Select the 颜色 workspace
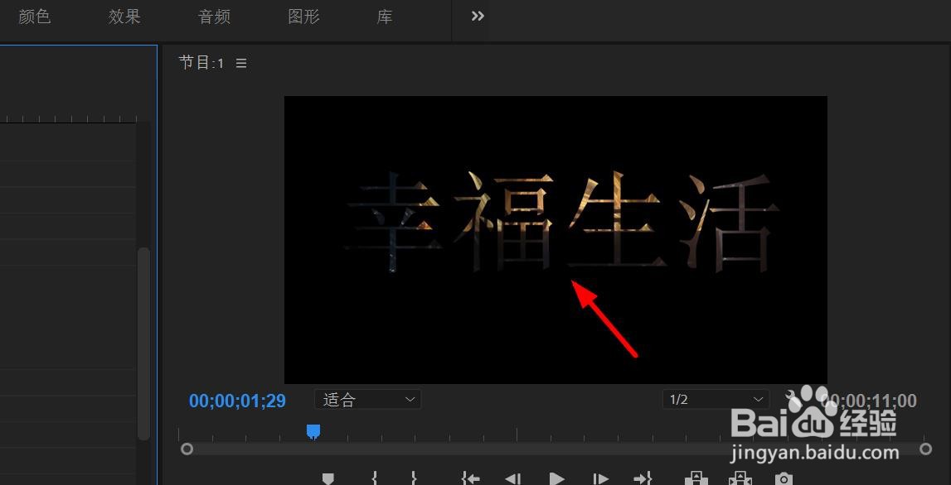This screenshot has height=485, width=951. pyautogui.click(x=35, y=16)
